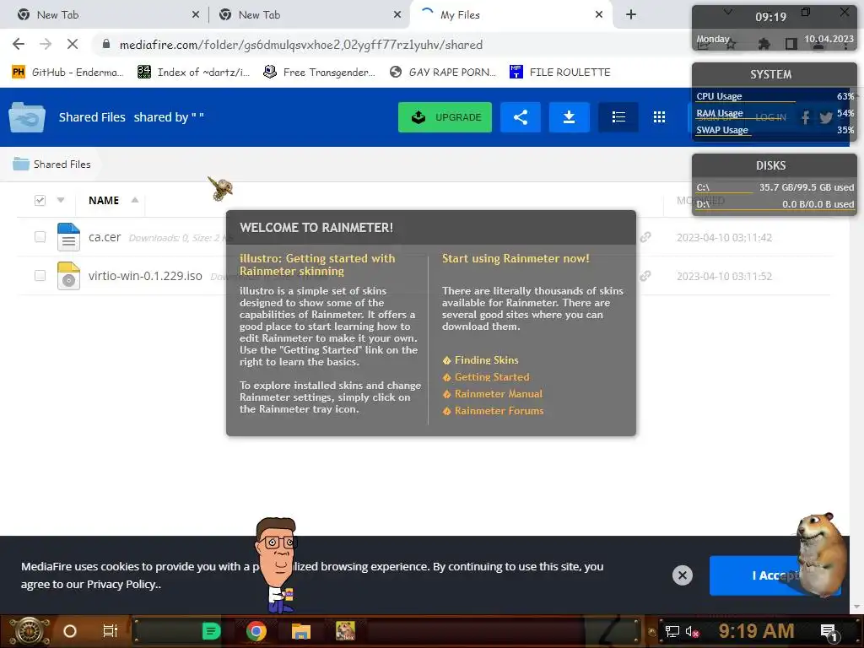Click the modified date 2023-04-10 03:11:42
Image resolution: width=864 pixels, height=648 pixels.
pyautogui.click(x=724, y=237)
